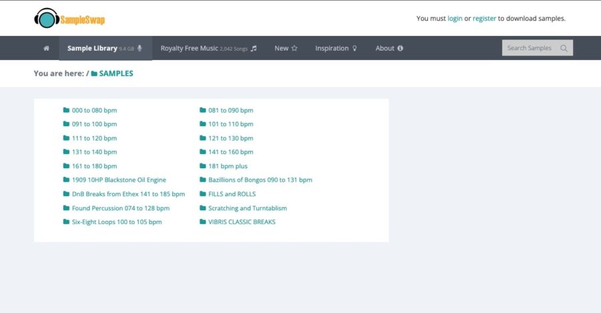Image resolution: width=601 pixels, height=313 pixels.
Task: Open DnB Breaks from Ethex folder
Action: [128, 194]
